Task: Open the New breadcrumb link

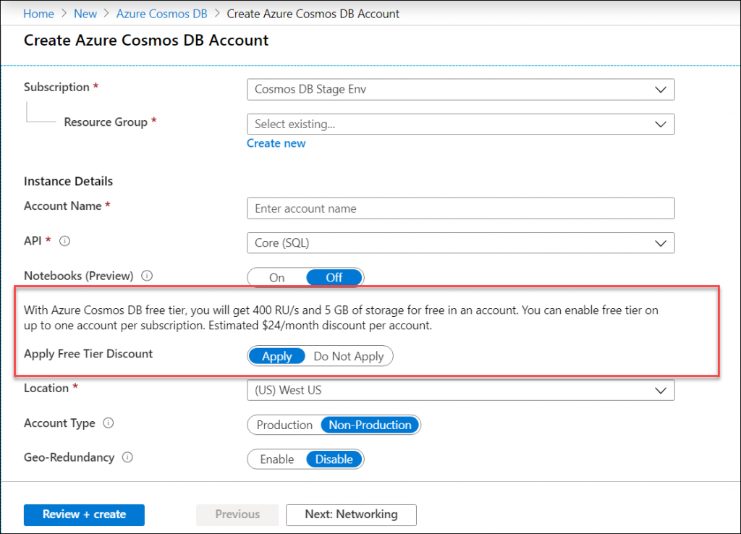Action: 85,13
